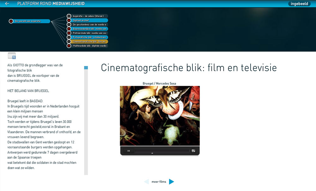Click the Bruegel painting video frame
316x191 pixels.
(160, 116)
